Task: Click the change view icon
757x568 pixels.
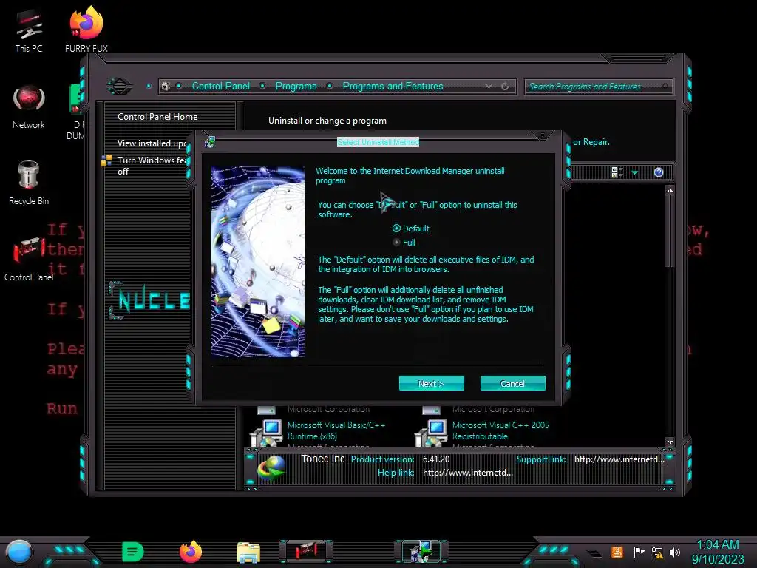Action: (x=617, y=172)
